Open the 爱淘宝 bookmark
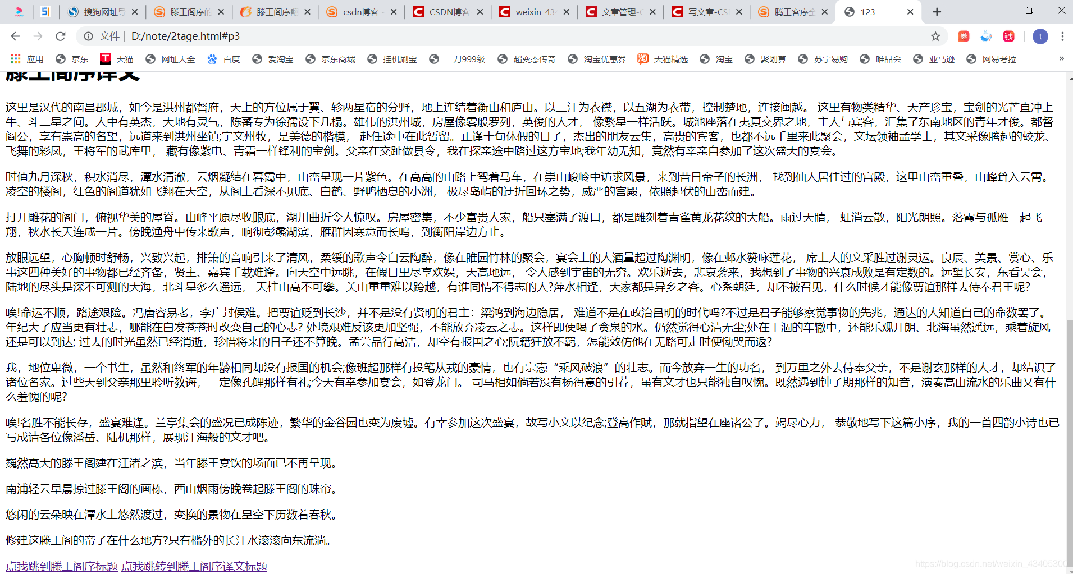 [x=273, y=59]
